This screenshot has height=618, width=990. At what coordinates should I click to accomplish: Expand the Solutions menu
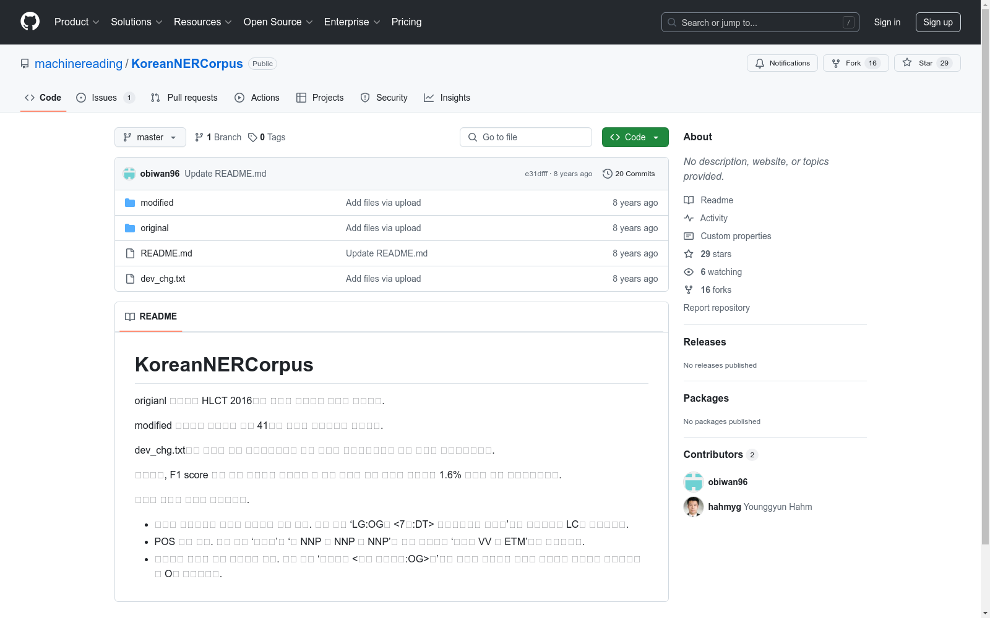[137, 22]
